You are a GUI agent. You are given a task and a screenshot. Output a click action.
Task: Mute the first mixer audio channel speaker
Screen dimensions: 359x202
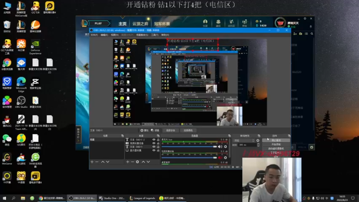(x=220, y=147)
